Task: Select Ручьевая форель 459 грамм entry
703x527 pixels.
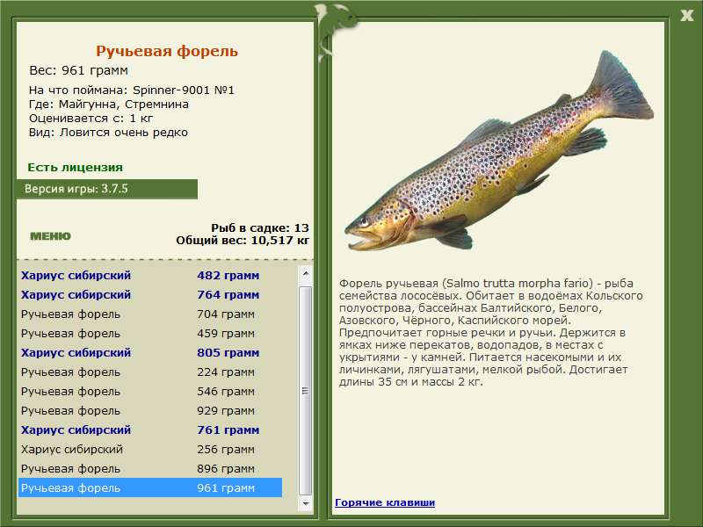Action: pos(150,333)
